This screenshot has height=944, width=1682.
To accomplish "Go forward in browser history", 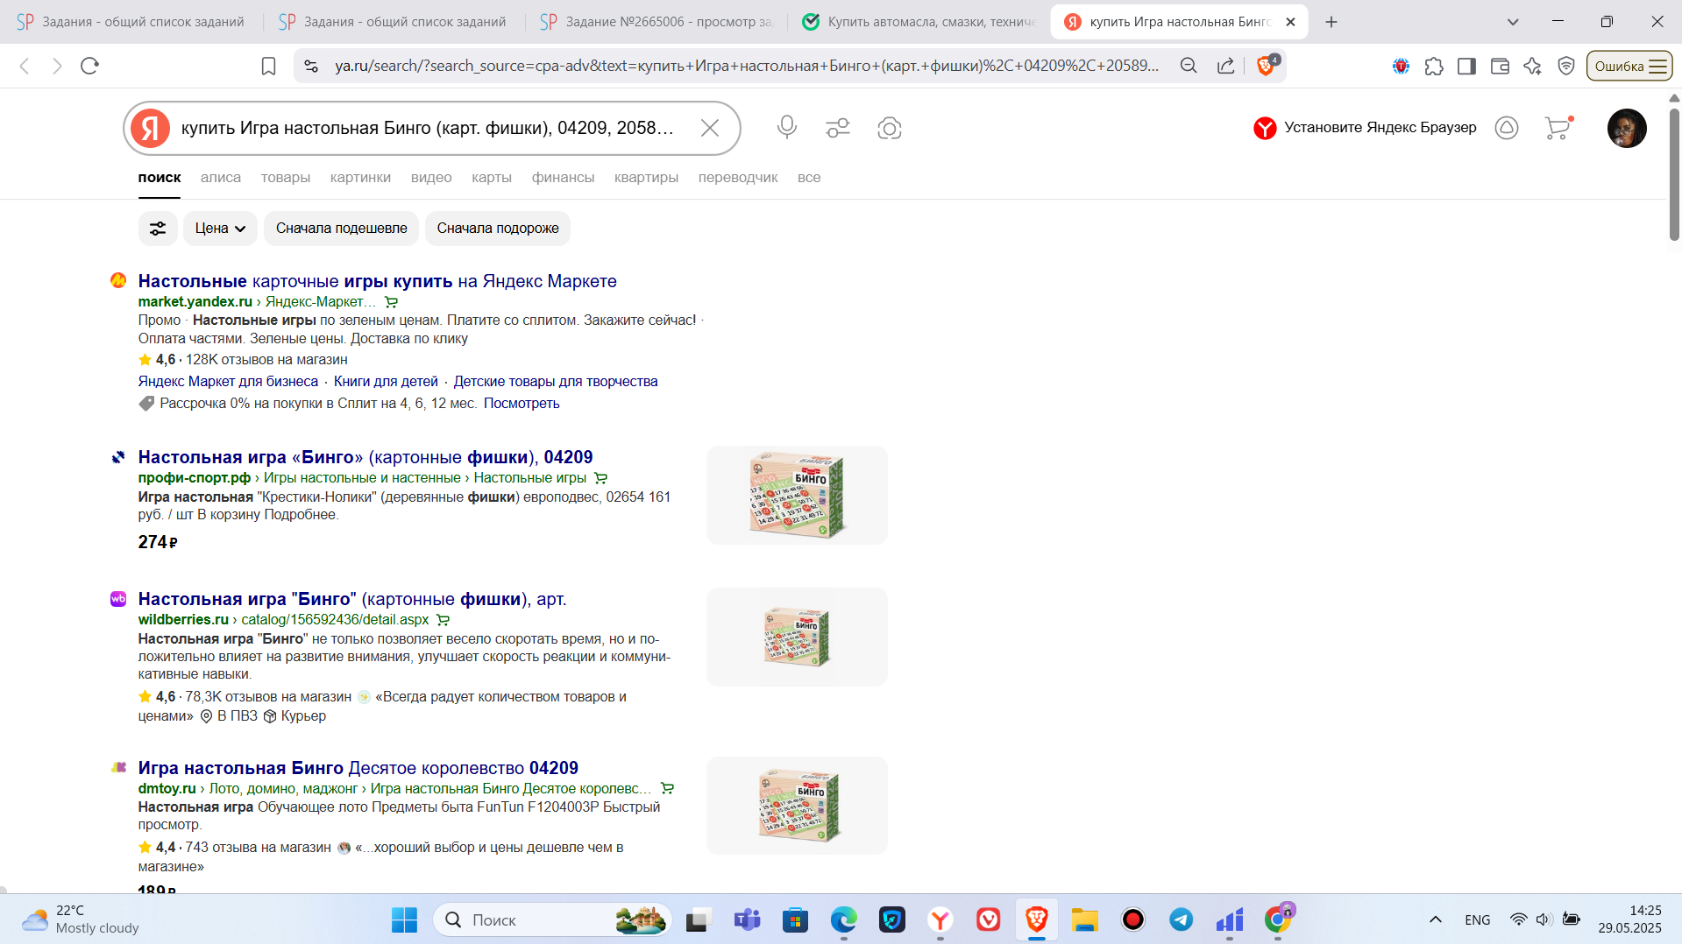I will coord(57,66).
